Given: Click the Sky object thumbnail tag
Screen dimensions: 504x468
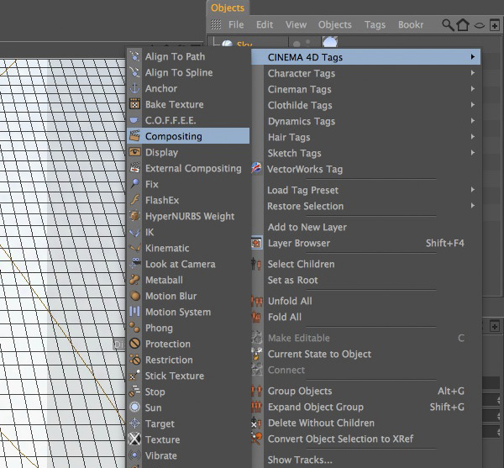Looking at the screenshot, I should [329, 42].
